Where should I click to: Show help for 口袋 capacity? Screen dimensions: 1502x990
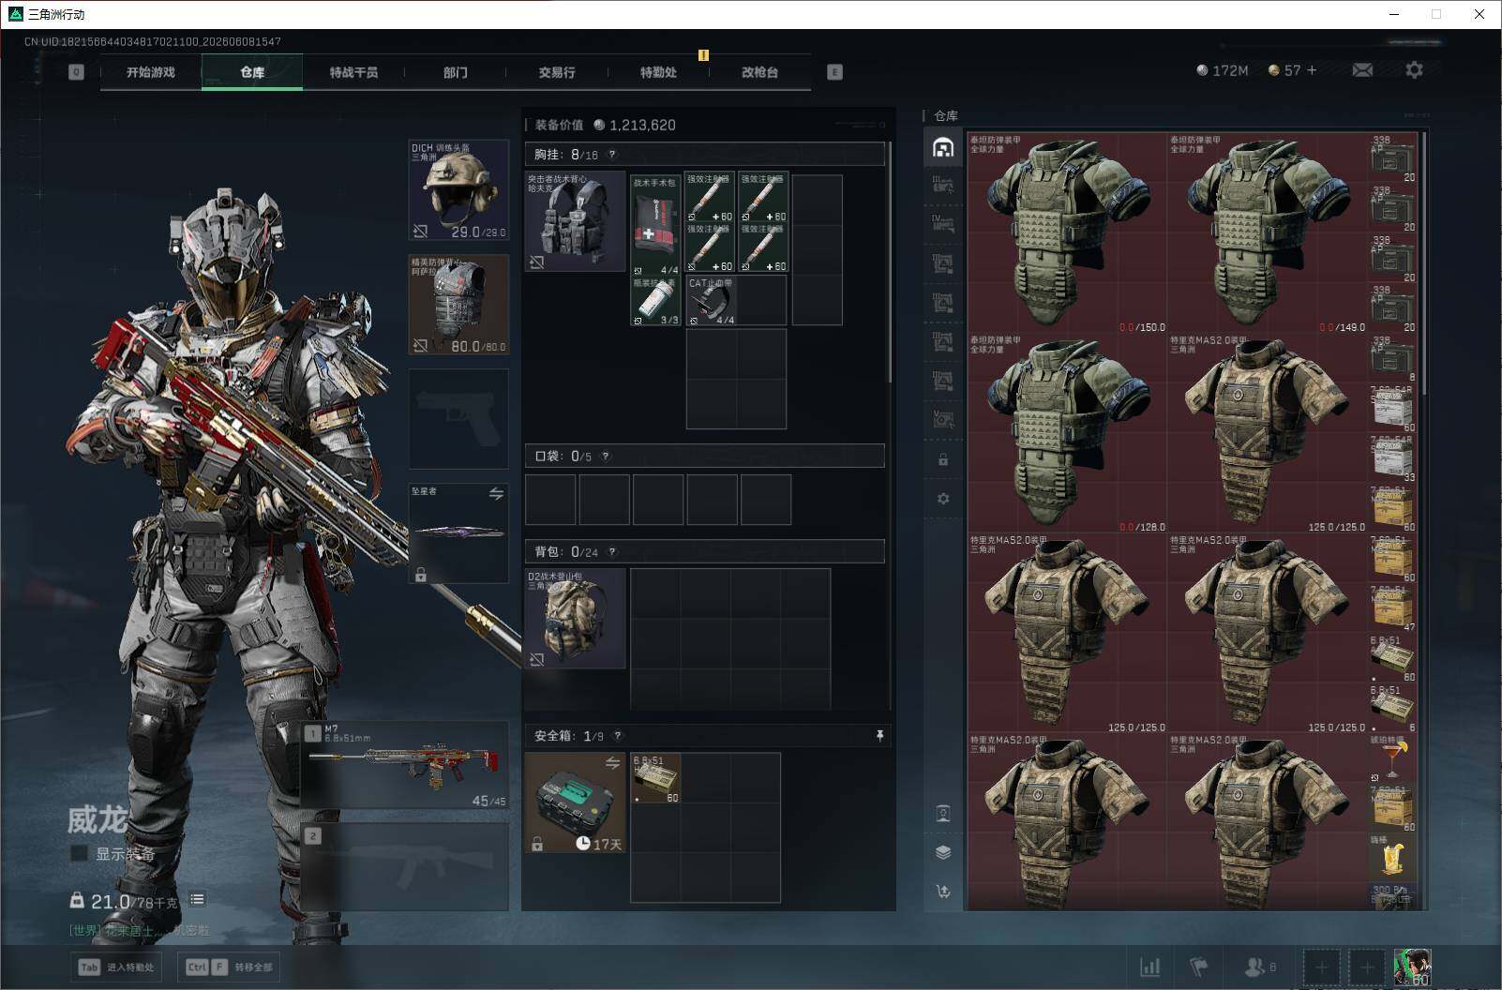point(606,457)
